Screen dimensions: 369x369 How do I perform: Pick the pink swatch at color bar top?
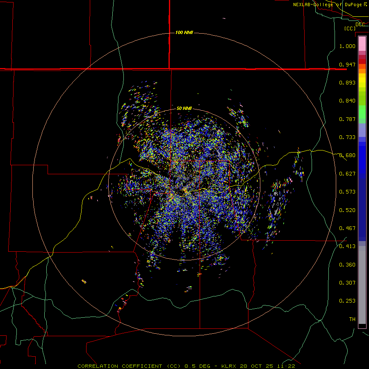tap(362, 43)
